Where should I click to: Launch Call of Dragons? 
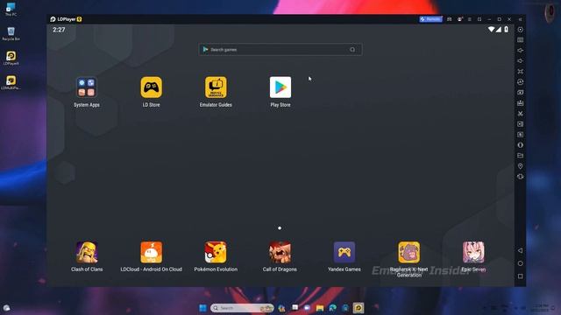[280, 252]
